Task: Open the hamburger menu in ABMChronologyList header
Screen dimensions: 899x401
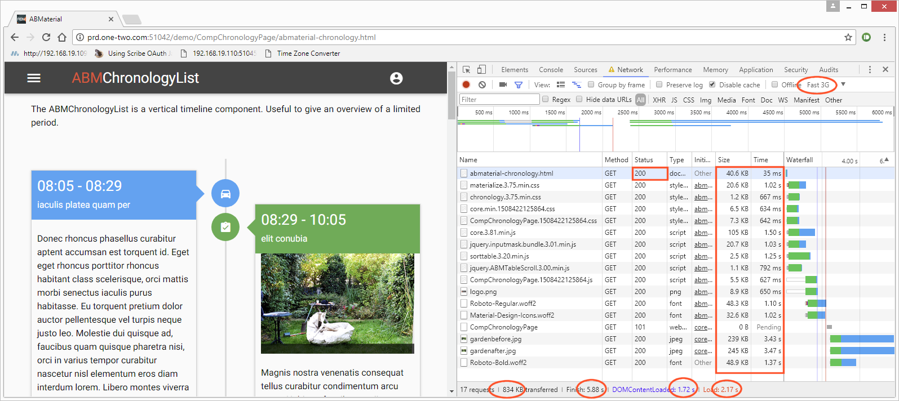Action: 34,78
